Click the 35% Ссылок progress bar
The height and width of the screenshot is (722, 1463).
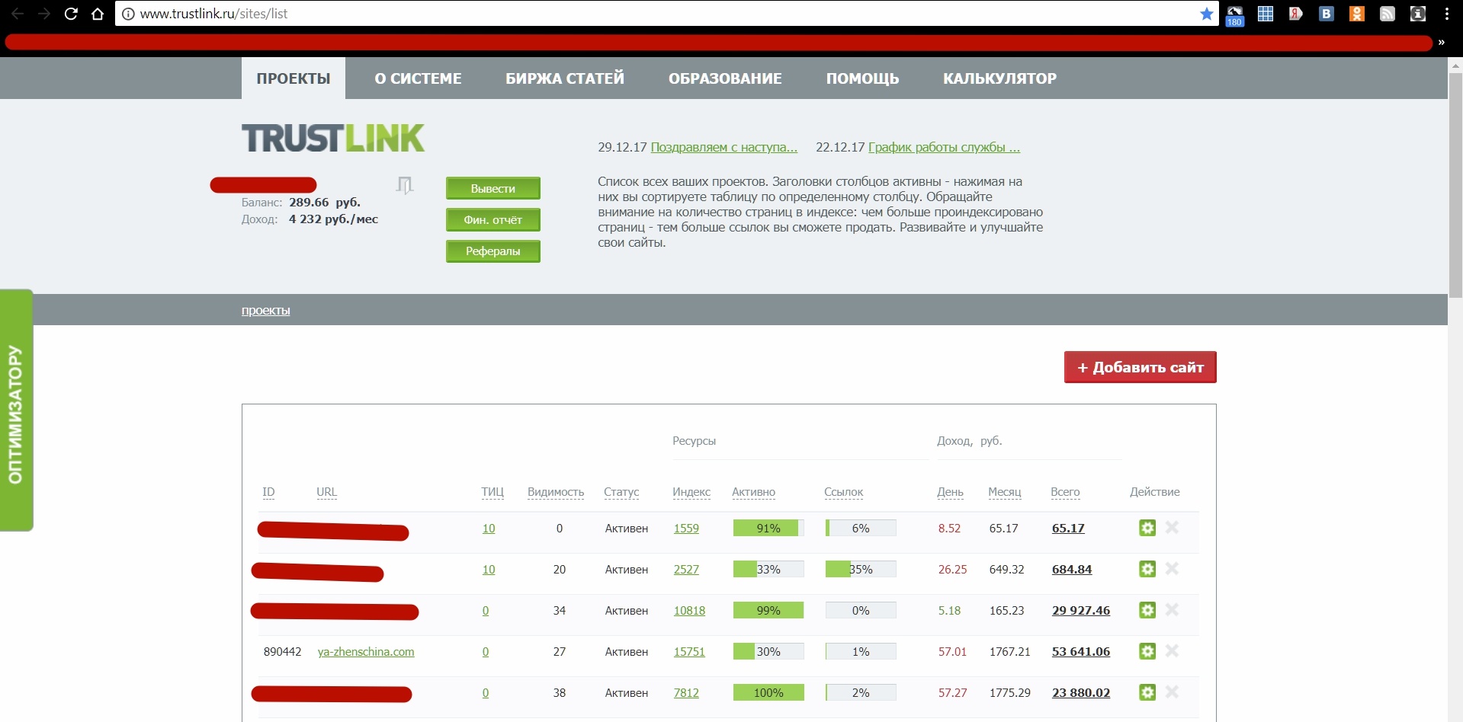[x=861, y=569]
